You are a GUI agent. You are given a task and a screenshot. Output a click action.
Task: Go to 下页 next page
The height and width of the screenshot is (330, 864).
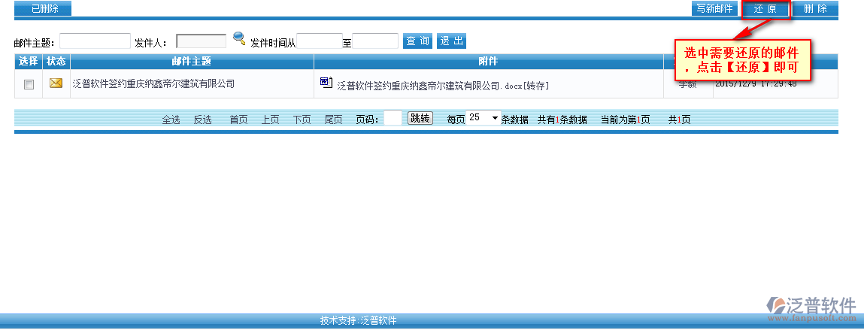pyautogui.click(x=302, y=120)
